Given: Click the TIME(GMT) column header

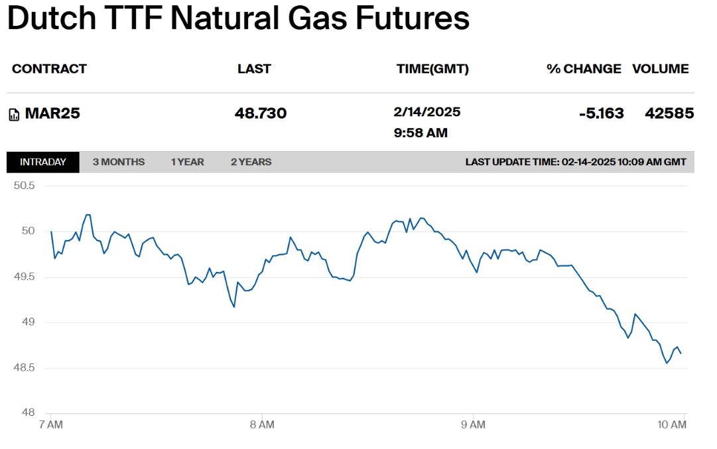Looking at the screenshot, I should click(432, 68).
